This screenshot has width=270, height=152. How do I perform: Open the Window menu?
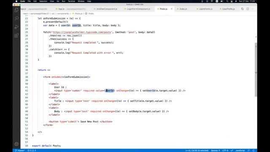[81, 1]
